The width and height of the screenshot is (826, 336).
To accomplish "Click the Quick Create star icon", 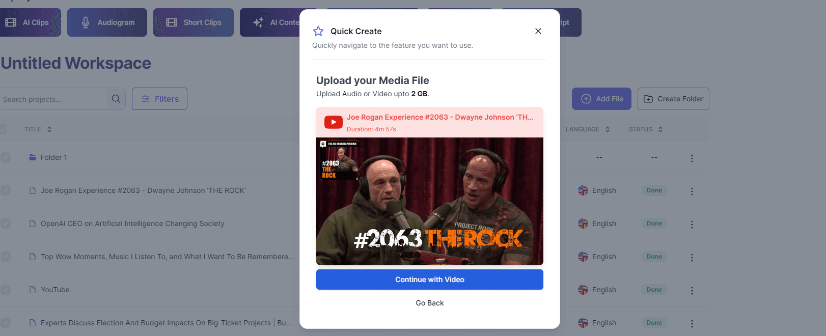I will [318, 31].
